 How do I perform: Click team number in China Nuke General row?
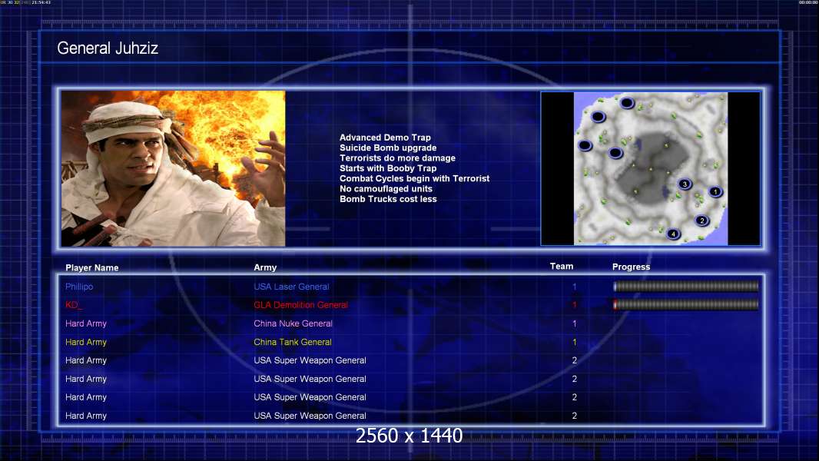(574, 323)
